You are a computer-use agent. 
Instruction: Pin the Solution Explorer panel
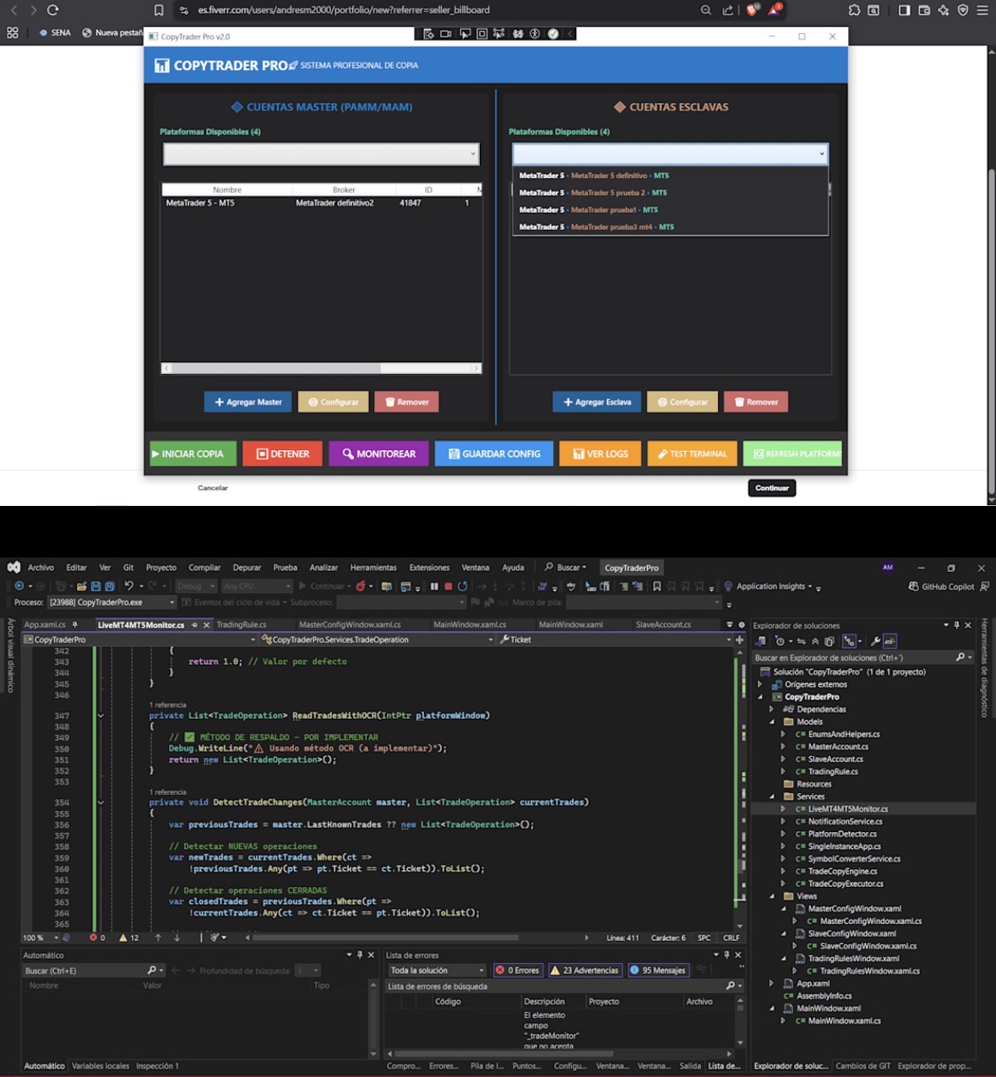pos(956,625)
